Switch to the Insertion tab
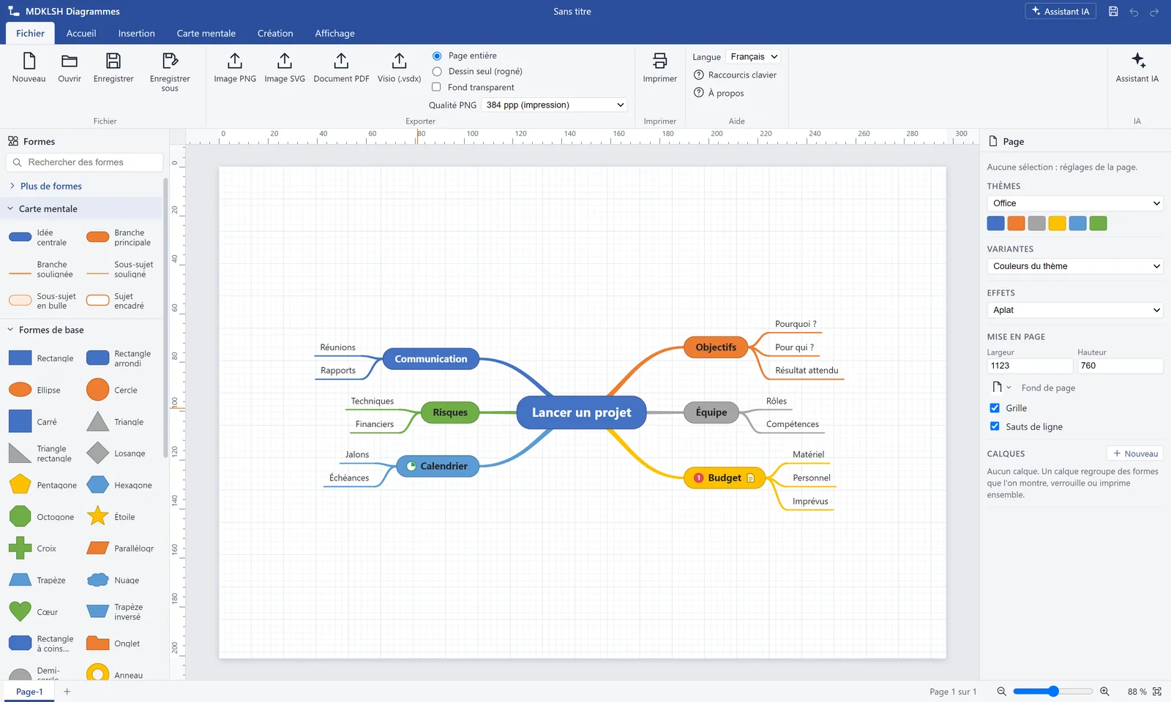This screenshot has height=702, width=1171. (x=136, y=33)
